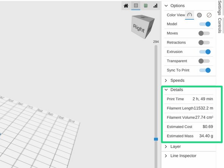The image size is (224, 168).
Task: Enable the Retractions switch
Action: click(204, 42)
